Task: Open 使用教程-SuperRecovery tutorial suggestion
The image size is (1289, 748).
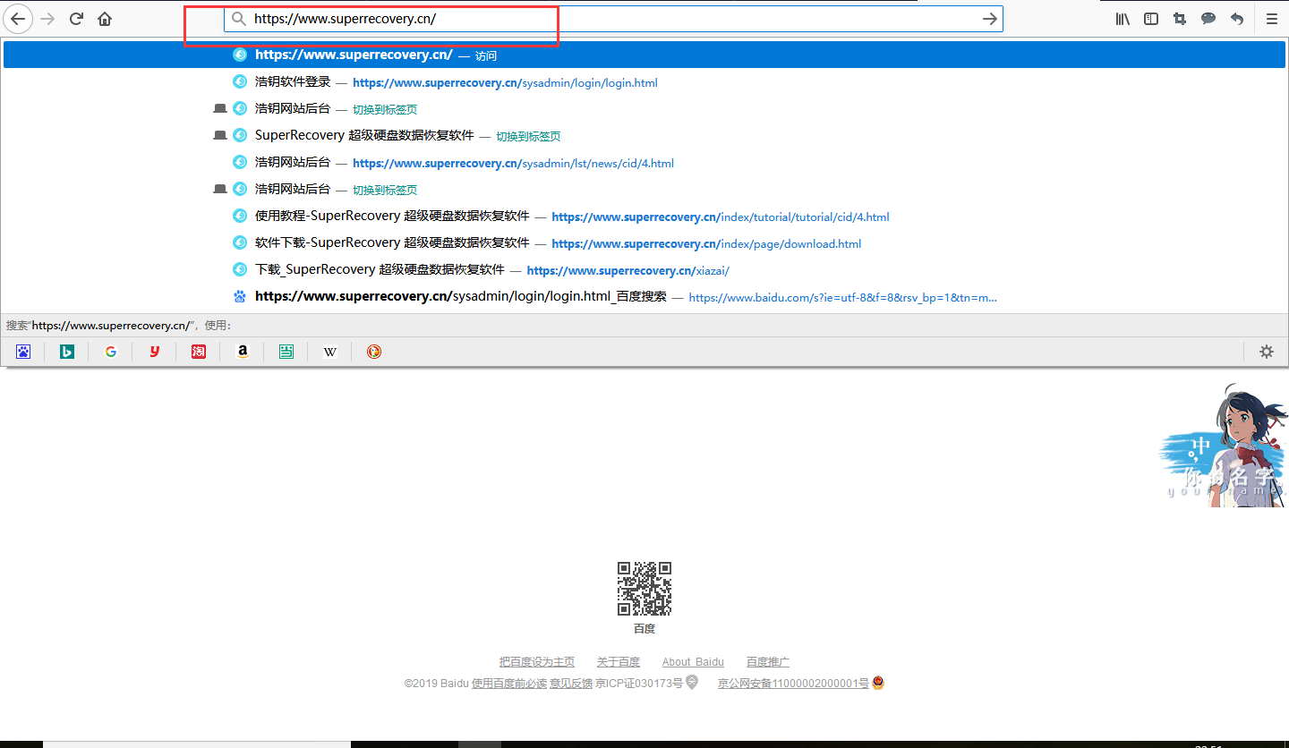Action: [x=644, y=216]
